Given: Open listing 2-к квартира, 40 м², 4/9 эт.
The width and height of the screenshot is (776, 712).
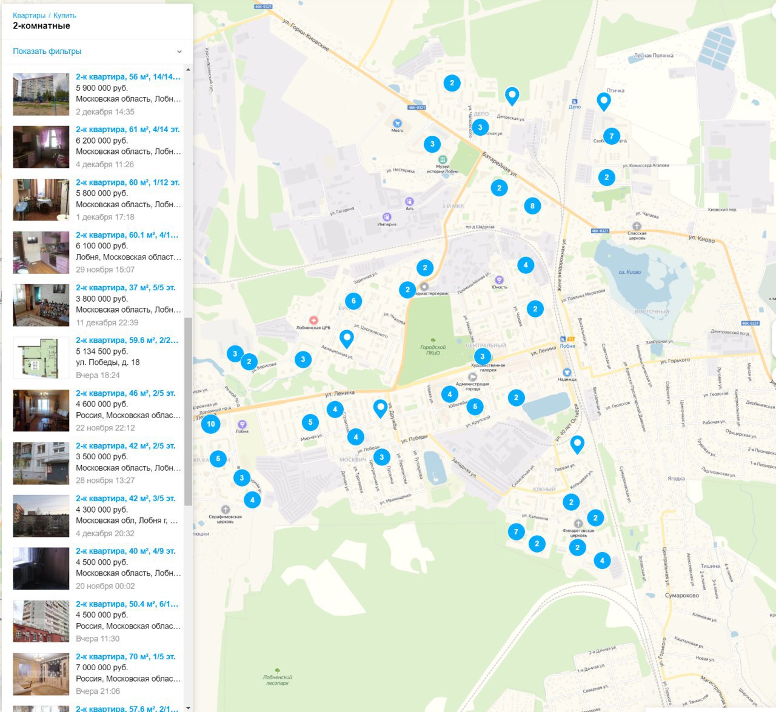Looking at the screenshot, I should coord(125,551).
